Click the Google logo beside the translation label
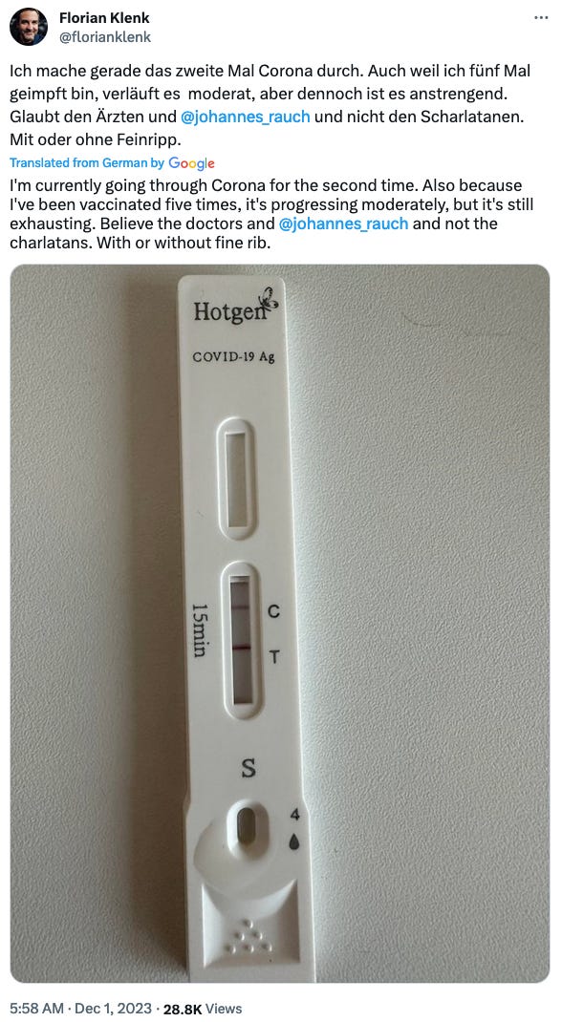 [192, 163]
